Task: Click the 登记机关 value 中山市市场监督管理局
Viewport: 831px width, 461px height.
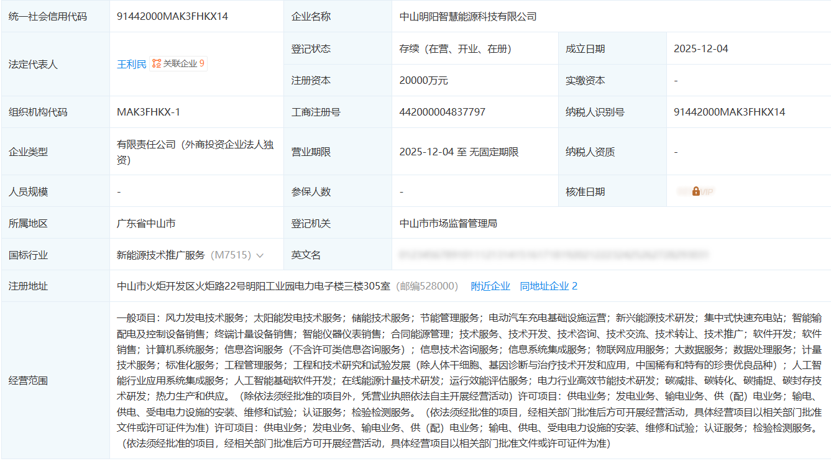Action: pos(448,223)
